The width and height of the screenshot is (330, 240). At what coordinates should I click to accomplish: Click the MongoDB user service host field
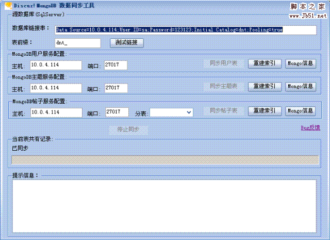[x=56, y=65]
